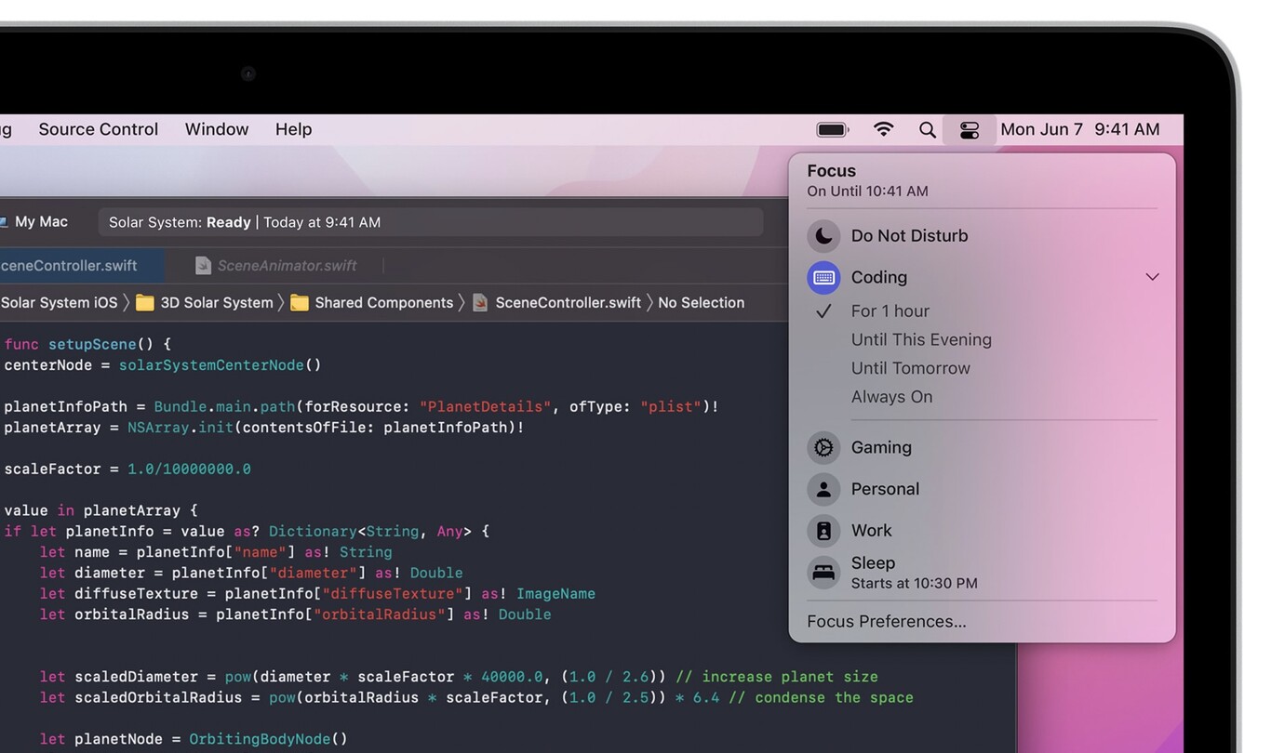1271x753 pixels.
Task: Click the Wi-Fi status icon
Action: (x=883, y=129)
